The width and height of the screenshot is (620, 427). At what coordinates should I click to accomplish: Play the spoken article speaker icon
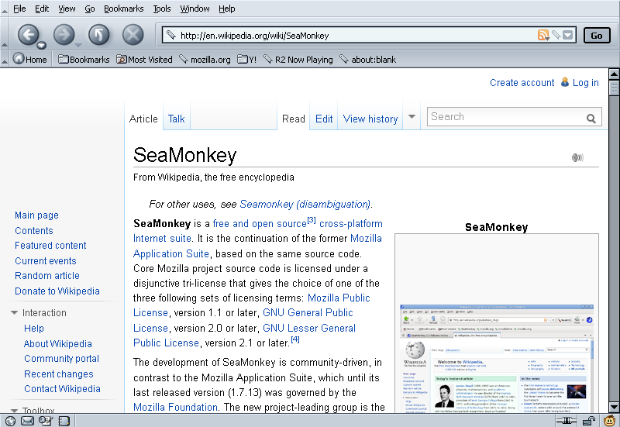[x=577, y=157]
